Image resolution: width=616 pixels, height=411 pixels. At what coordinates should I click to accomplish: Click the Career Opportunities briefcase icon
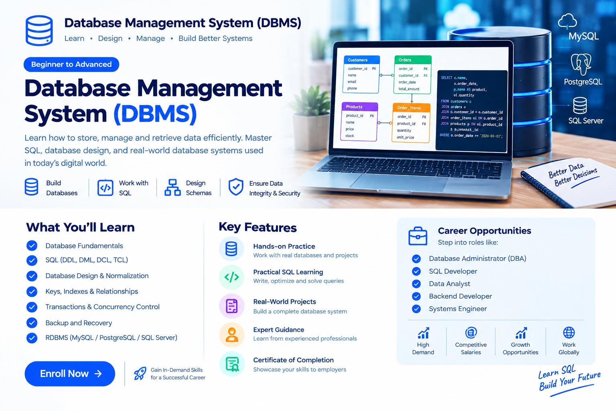[x=418, y=236]
